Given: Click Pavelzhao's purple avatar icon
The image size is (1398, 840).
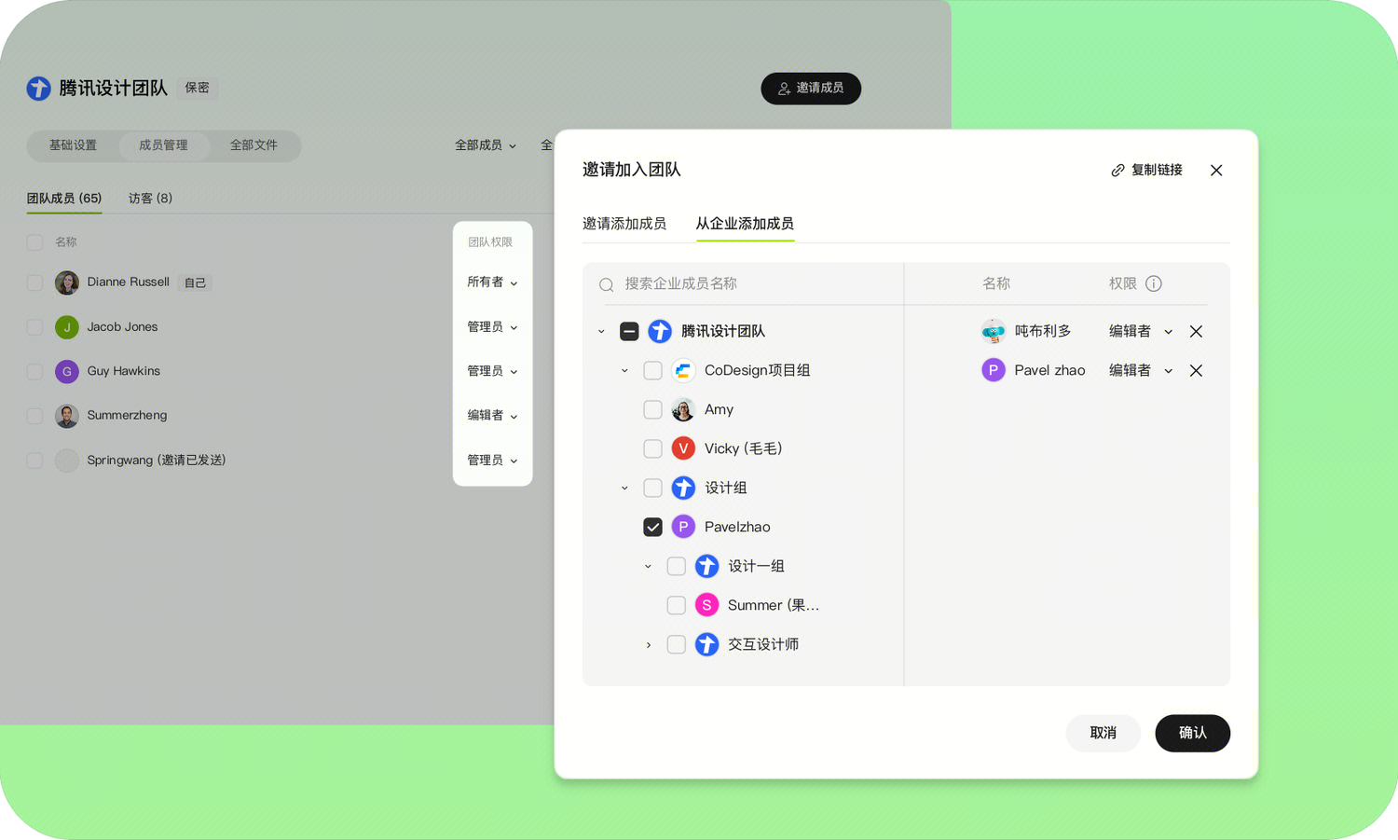Looking at the screenshot, I should point(683,527).
